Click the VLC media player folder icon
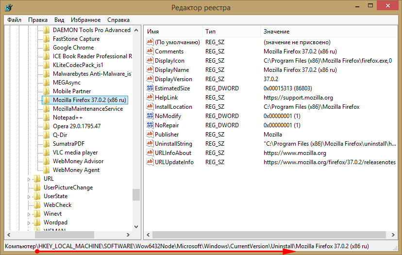The width and height of the screenshot is (402, 255). coord(47,153)
